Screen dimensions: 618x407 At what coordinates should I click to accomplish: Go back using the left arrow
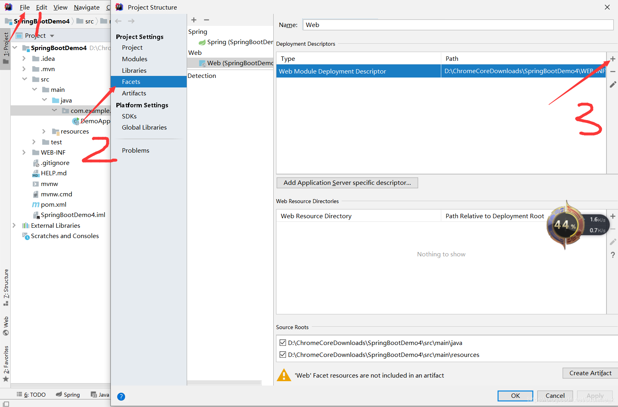(x=118, y=21)
